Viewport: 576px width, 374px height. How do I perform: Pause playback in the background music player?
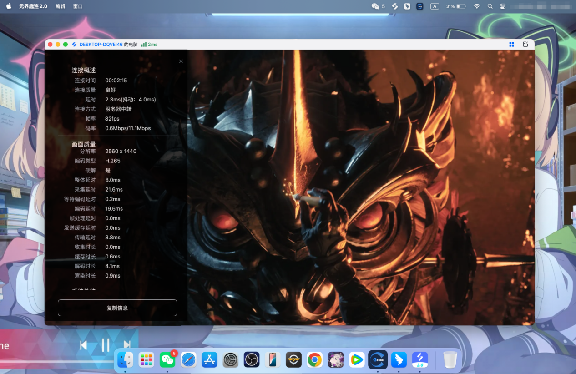(x=105, y=345)
